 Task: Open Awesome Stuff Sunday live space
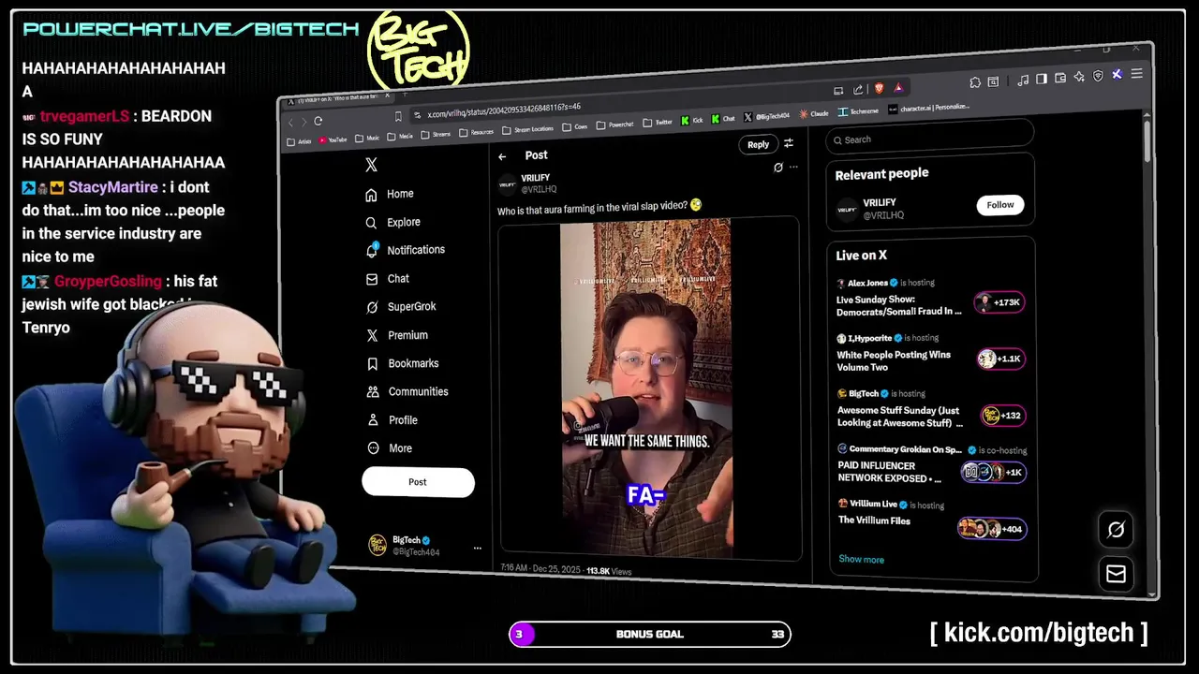[899, 417]
